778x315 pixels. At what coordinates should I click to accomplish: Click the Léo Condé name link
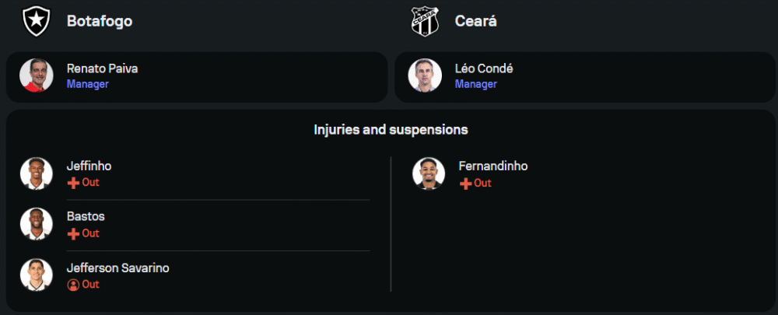click(484, 69)
